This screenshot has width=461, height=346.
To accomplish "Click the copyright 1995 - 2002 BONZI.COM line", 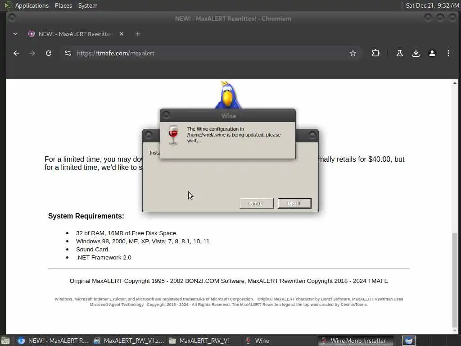I will (229, 281).
